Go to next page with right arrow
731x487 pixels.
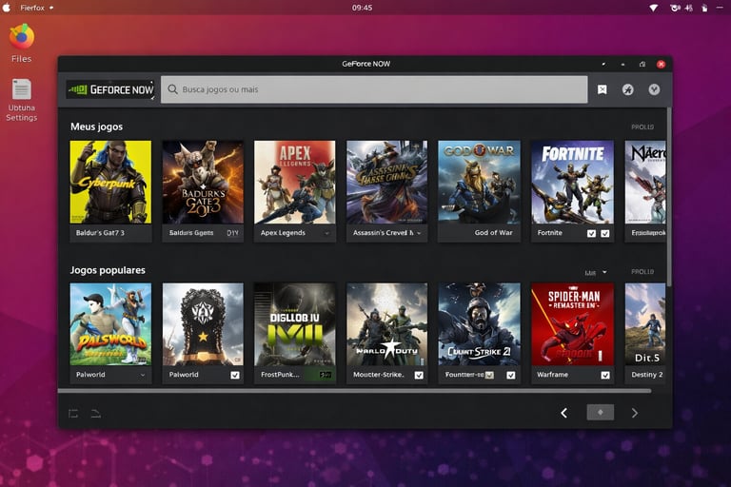coord(635,413)
